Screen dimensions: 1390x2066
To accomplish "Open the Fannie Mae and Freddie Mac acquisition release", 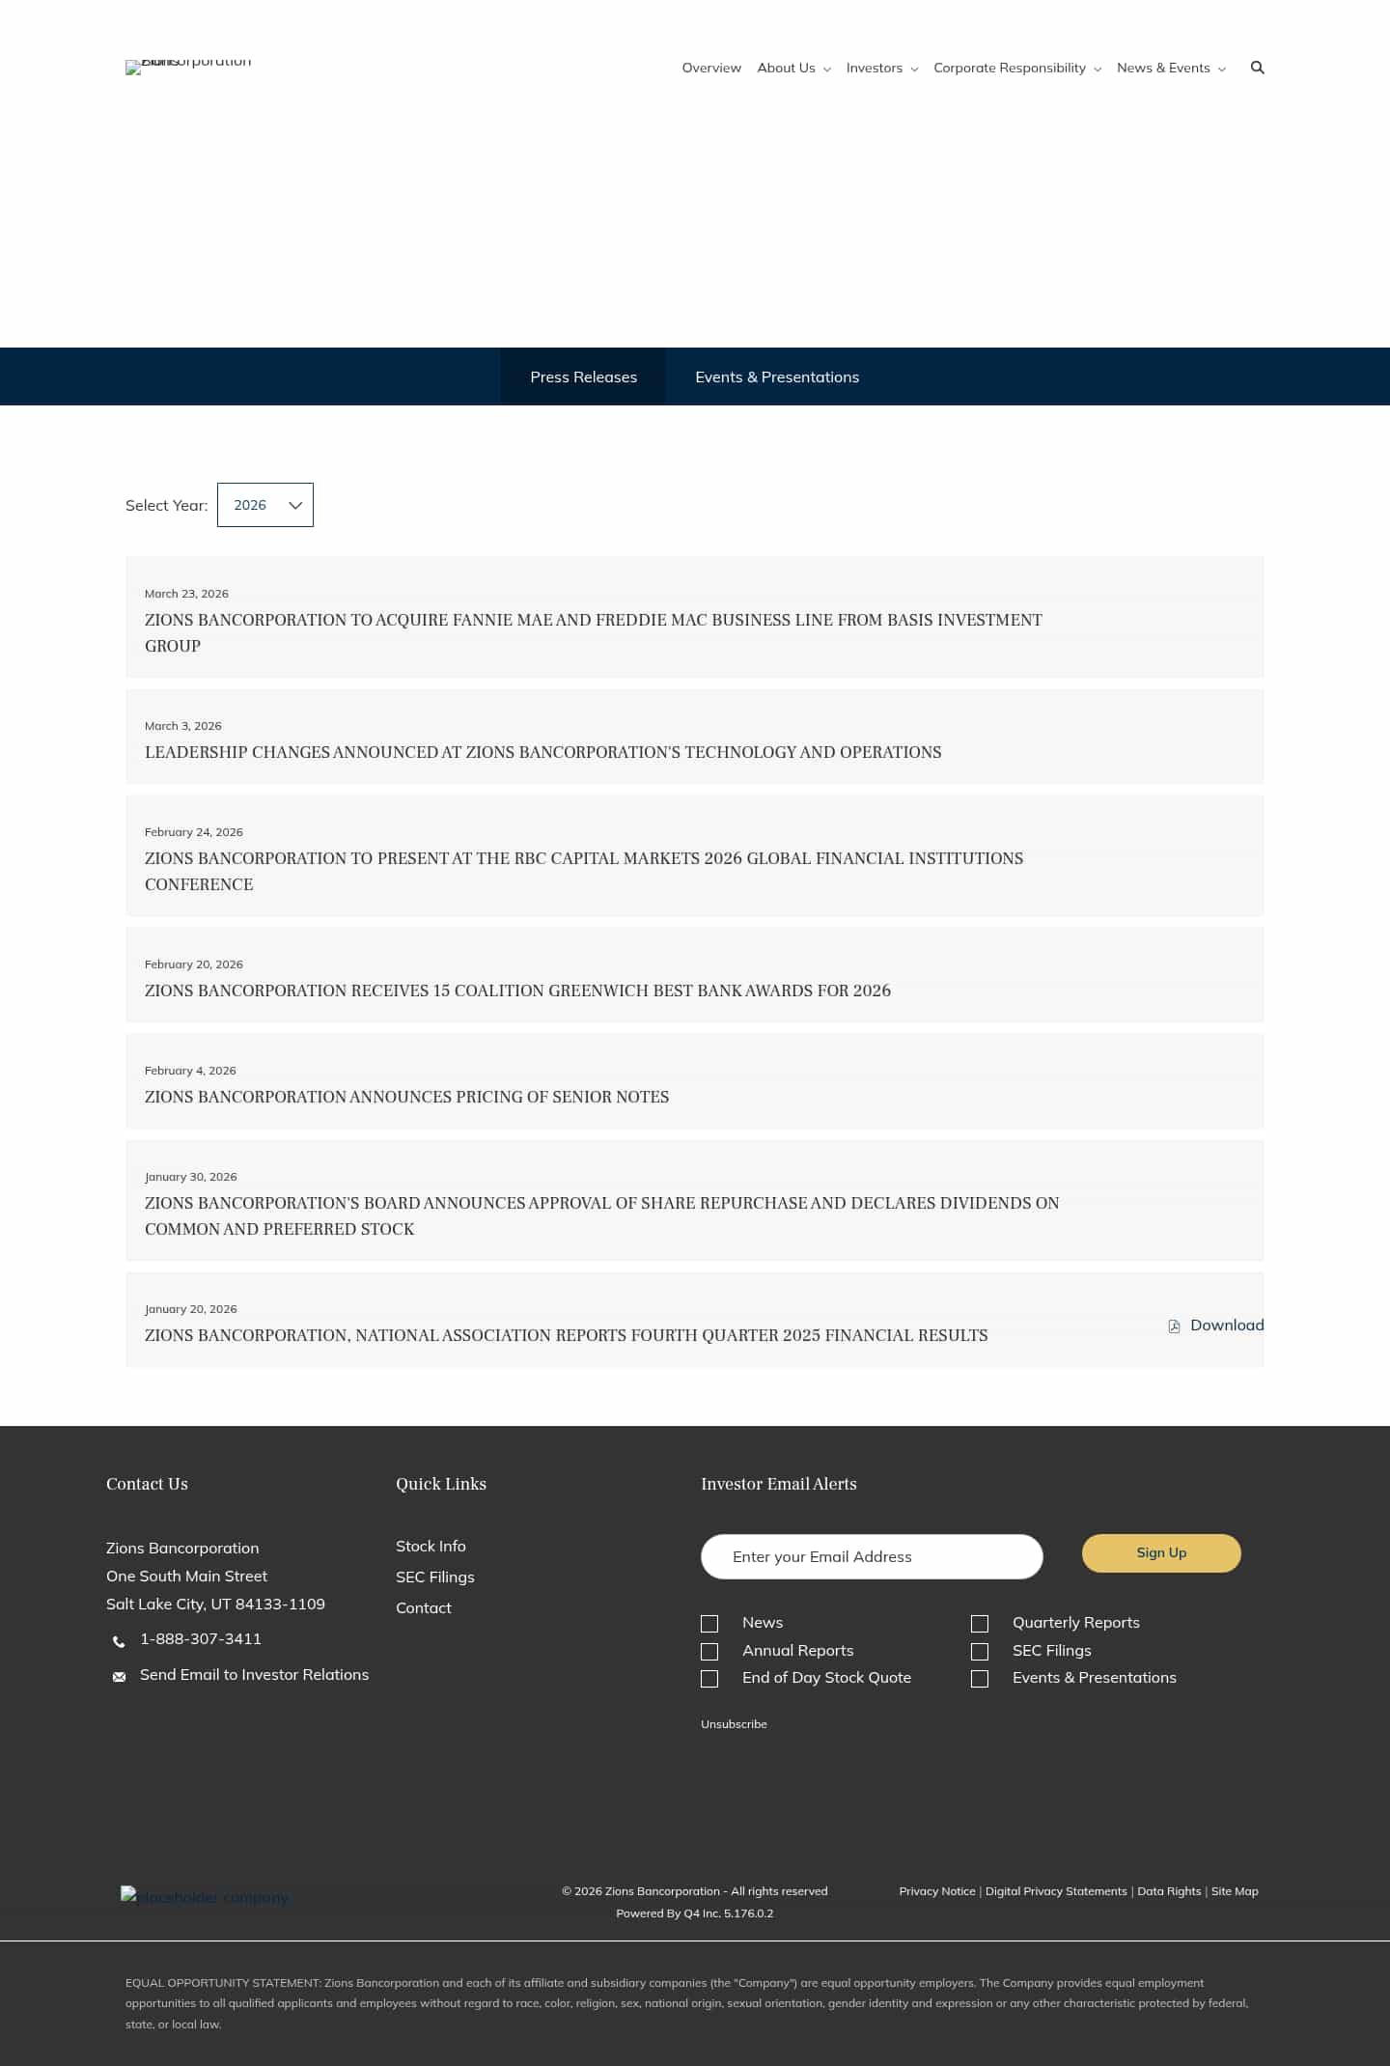I will coord(594,632).
